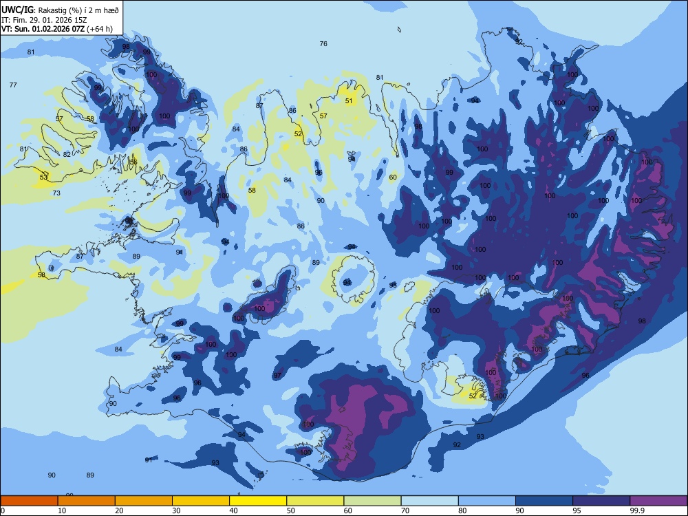
Task: Click the title 'UWC/IG: Rakastig (%) í 2 m hæð'
Action: [60, 10]
